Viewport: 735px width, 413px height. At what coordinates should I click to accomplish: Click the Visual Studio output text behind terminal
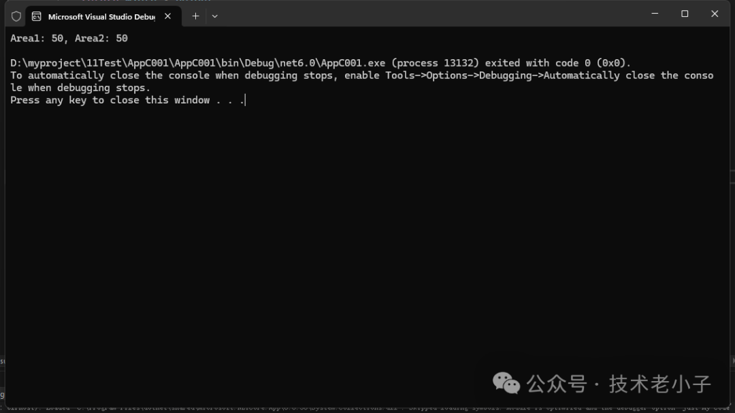(x=367, y=408)
